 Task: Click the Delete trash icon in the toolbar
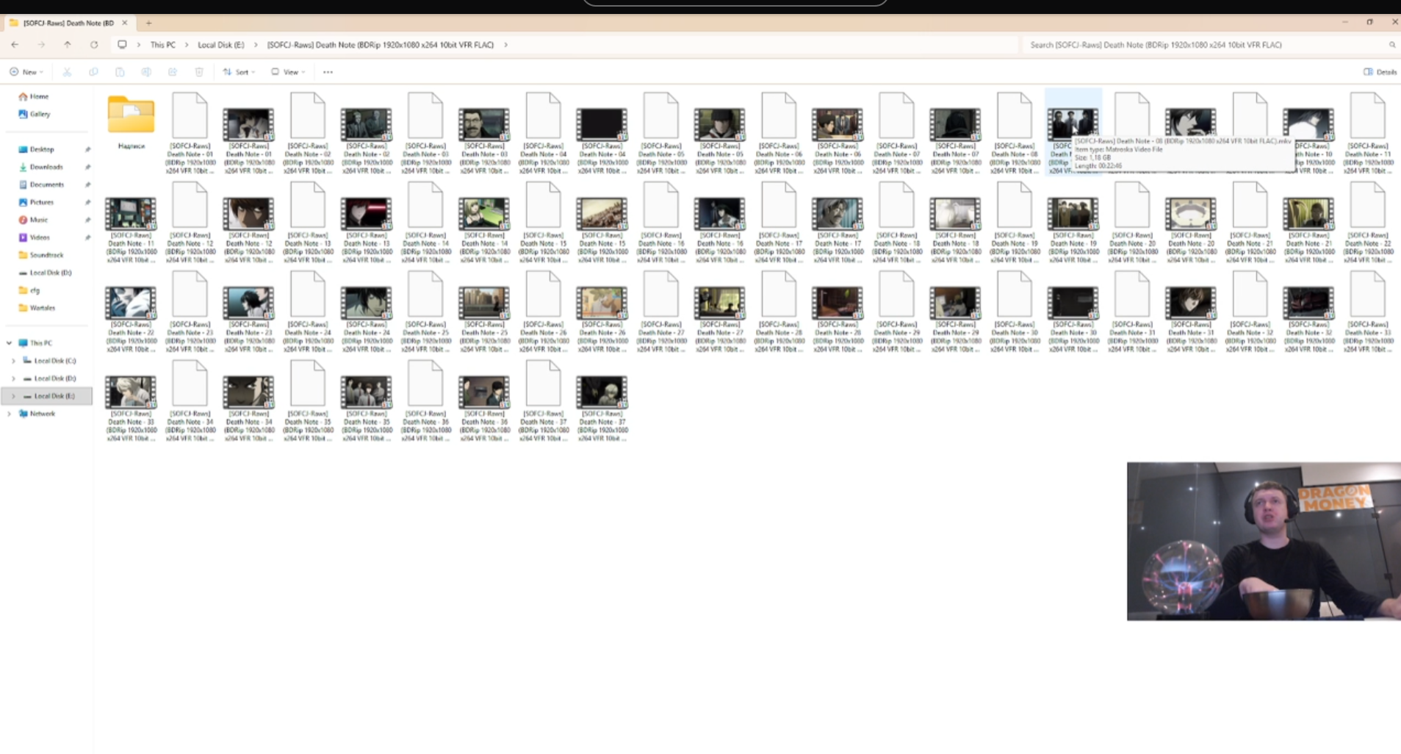pyautogui.click(x=199, y=72)
